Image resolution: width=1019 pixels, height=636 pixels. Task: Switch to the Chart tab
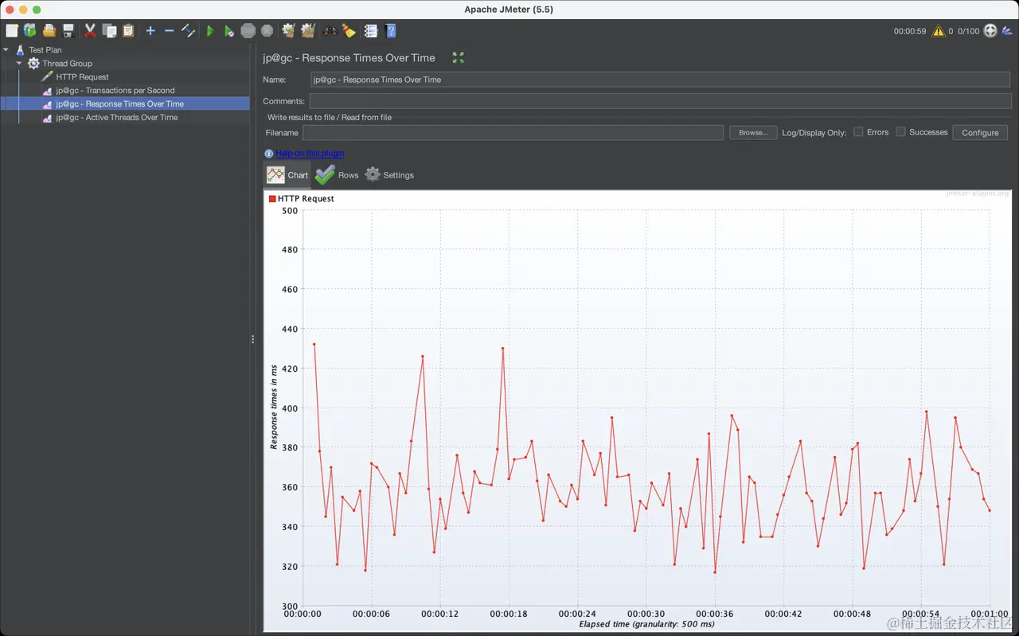287,175
